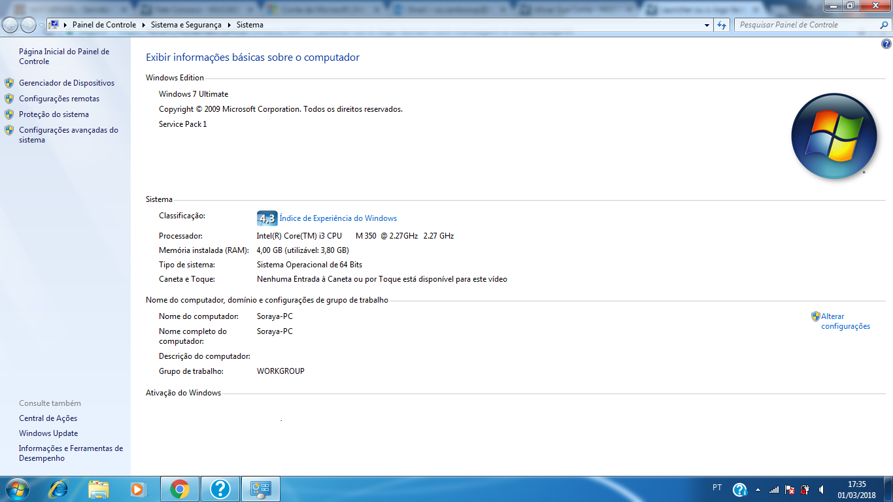The image size is (893, 502).
Task: Expand the arrow after Painel de Controle
Action: (143, 25)
